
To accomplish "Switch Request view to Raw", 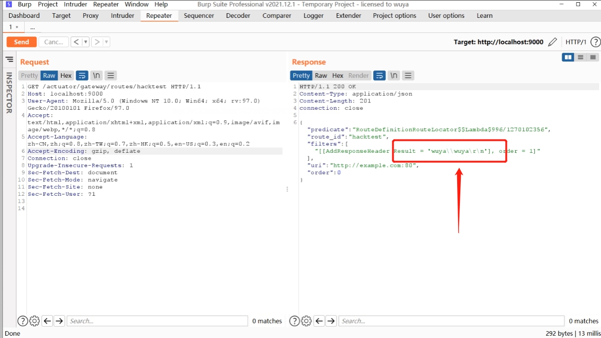I will pos(49,75).
